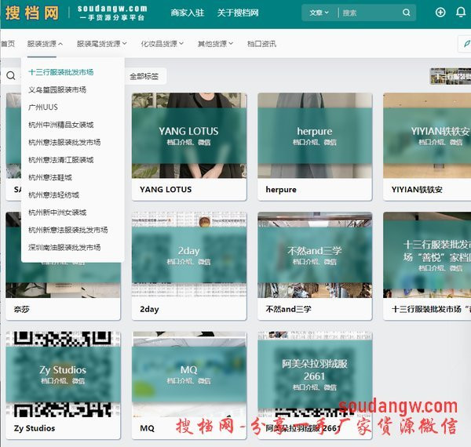Expand the 服装尾货货源 menu
This screenshot has width=471, height=447.
pyautogui.click(x=103, y=44)
